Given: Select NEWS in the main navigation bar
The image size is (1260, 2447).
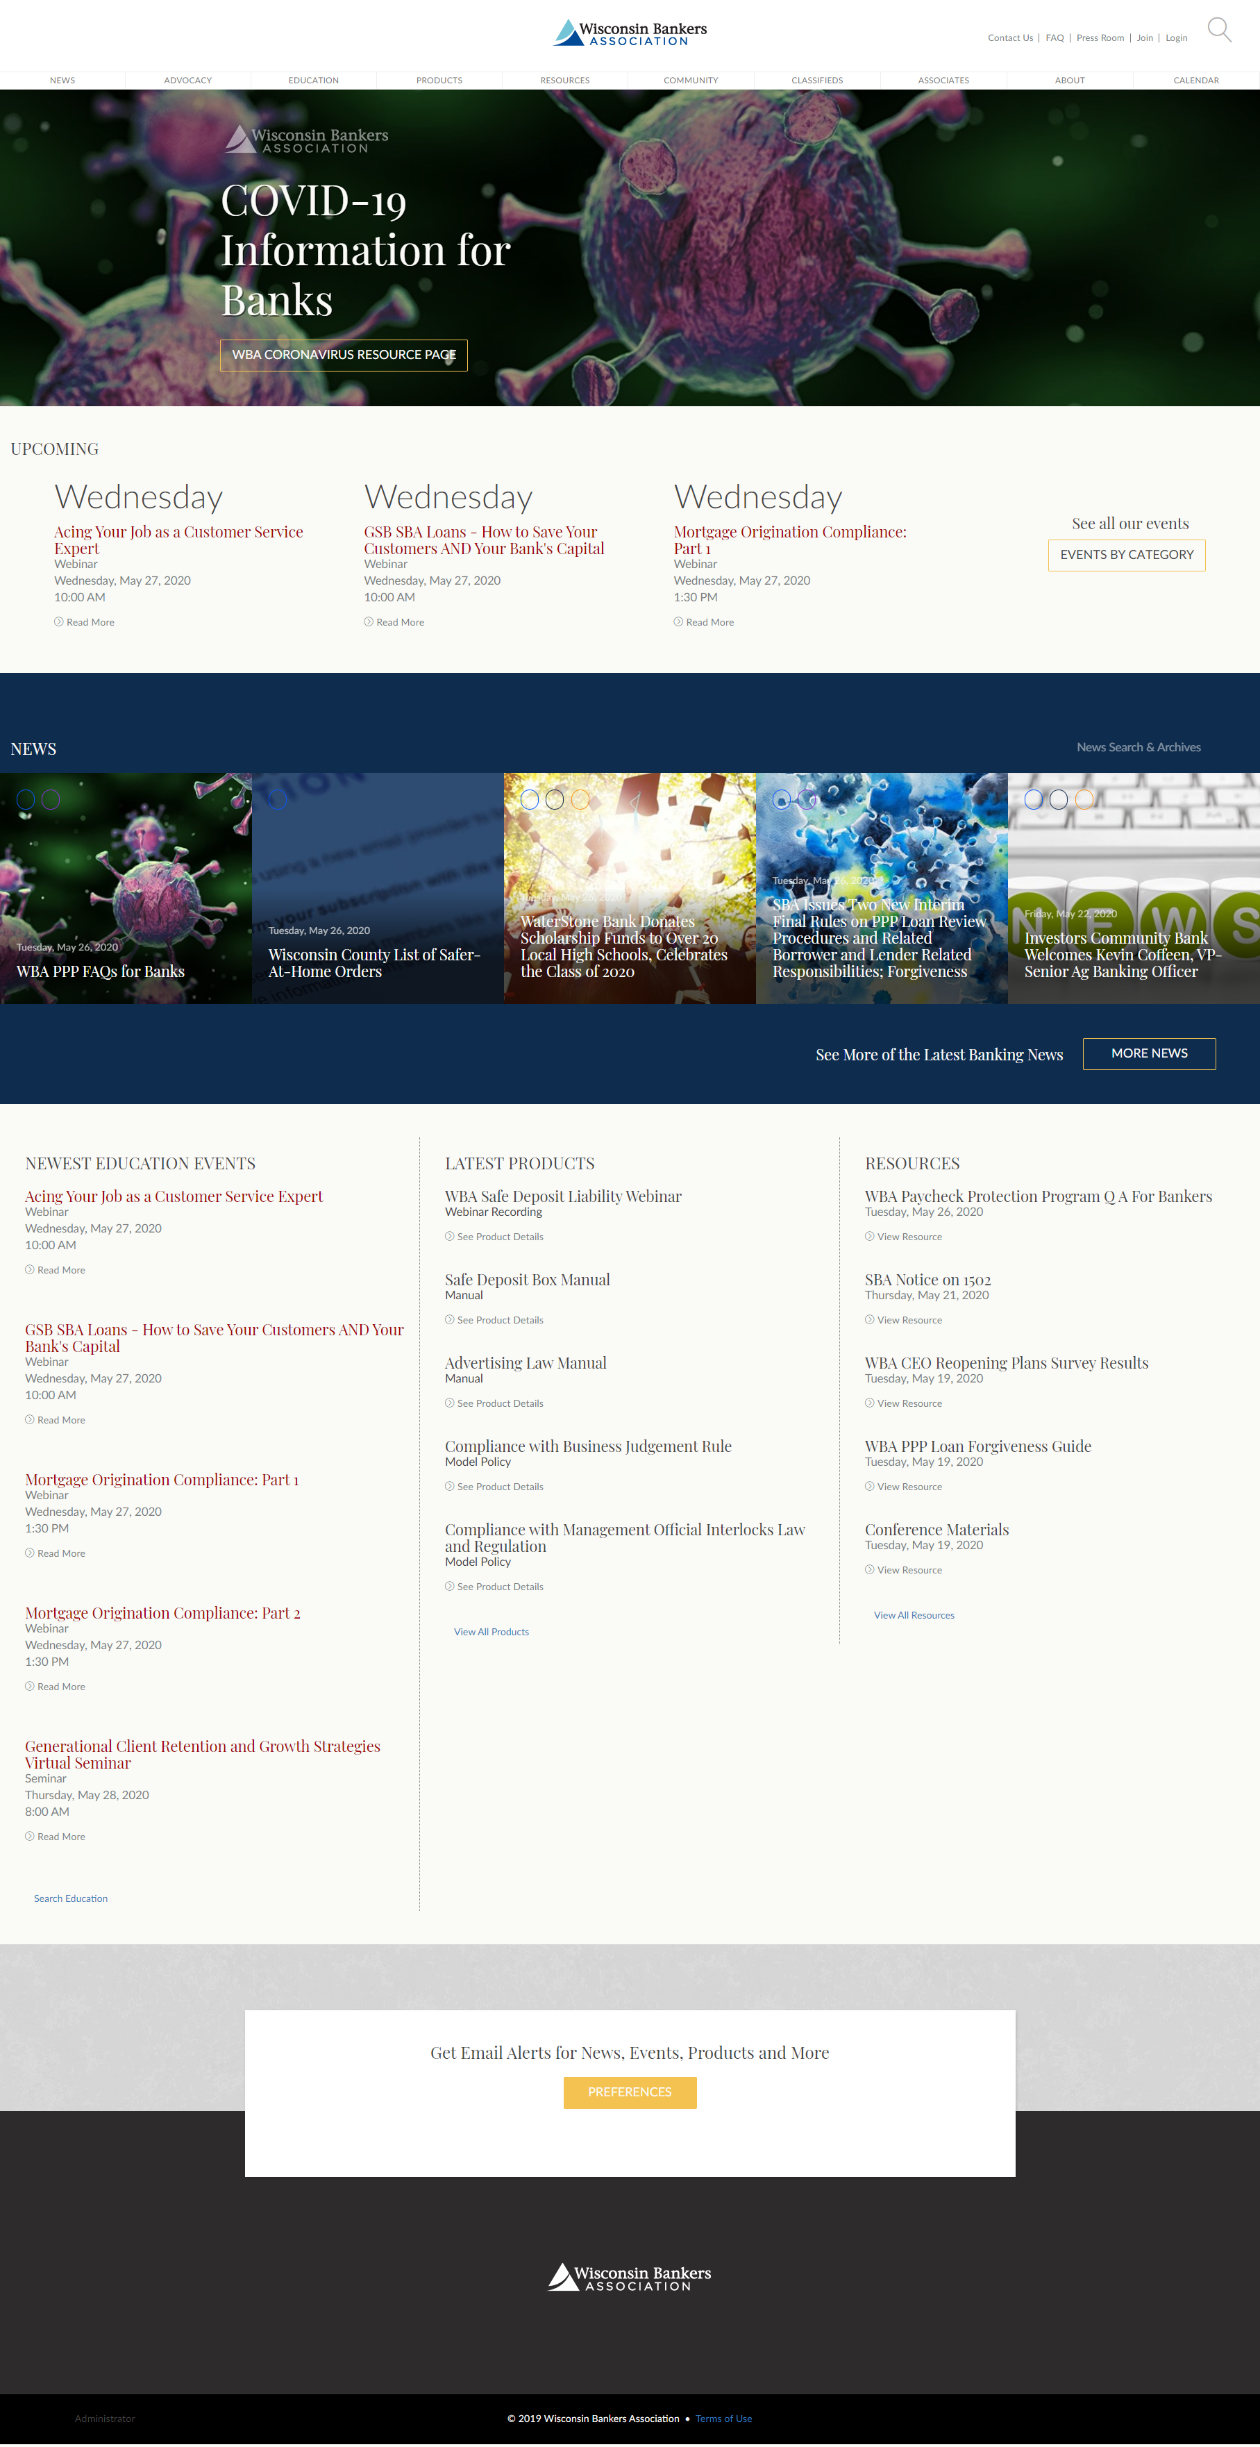Looking at the screenshot, I should coord(62,80).
